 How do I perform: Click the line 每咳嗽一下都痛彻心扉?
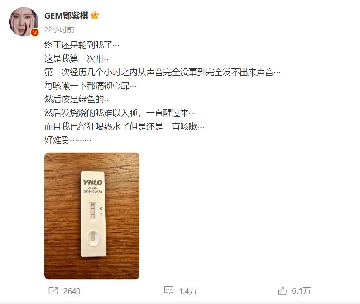[90, 86]
